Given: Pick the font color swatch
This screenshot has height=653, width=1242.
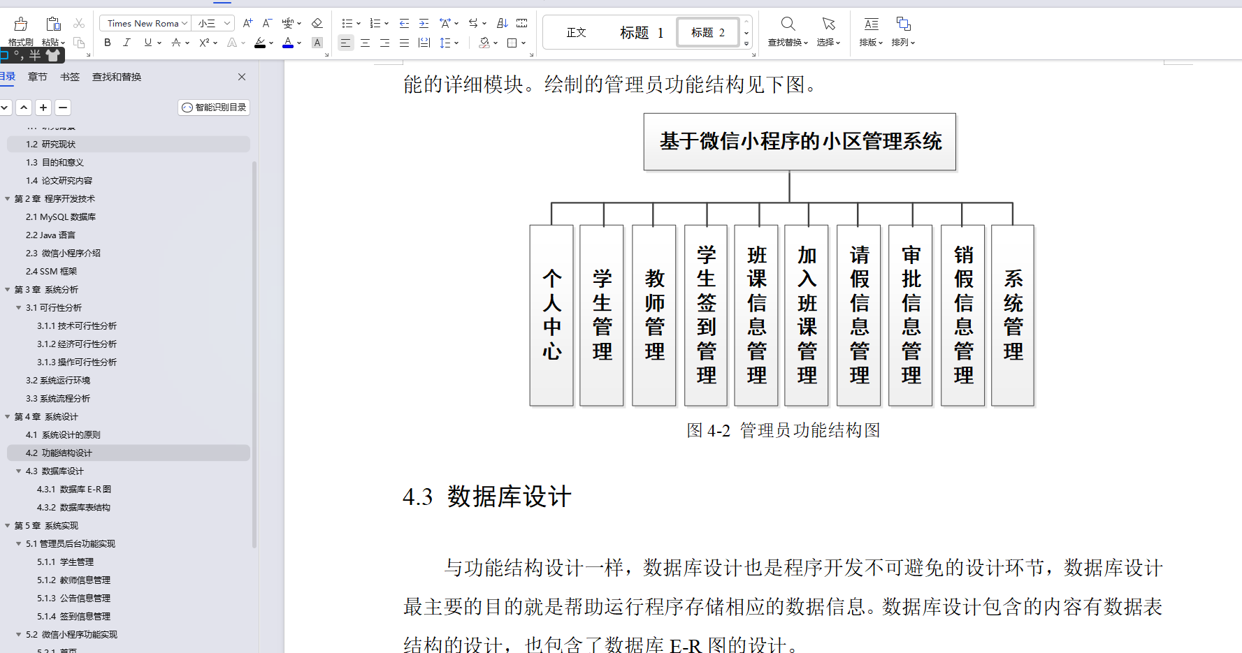Looking at the screenshot, I should 287,43.
